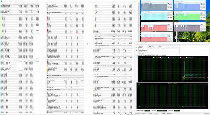Image resolution: width=210 pixels, height=115 pixels.
Task: Open CPUID from the stability test window
Action: (164, 114)
